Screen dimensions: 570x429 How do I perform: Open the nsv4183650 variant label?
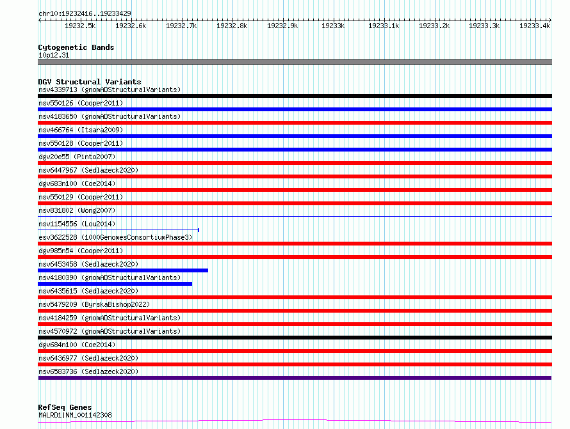[110, 116]
